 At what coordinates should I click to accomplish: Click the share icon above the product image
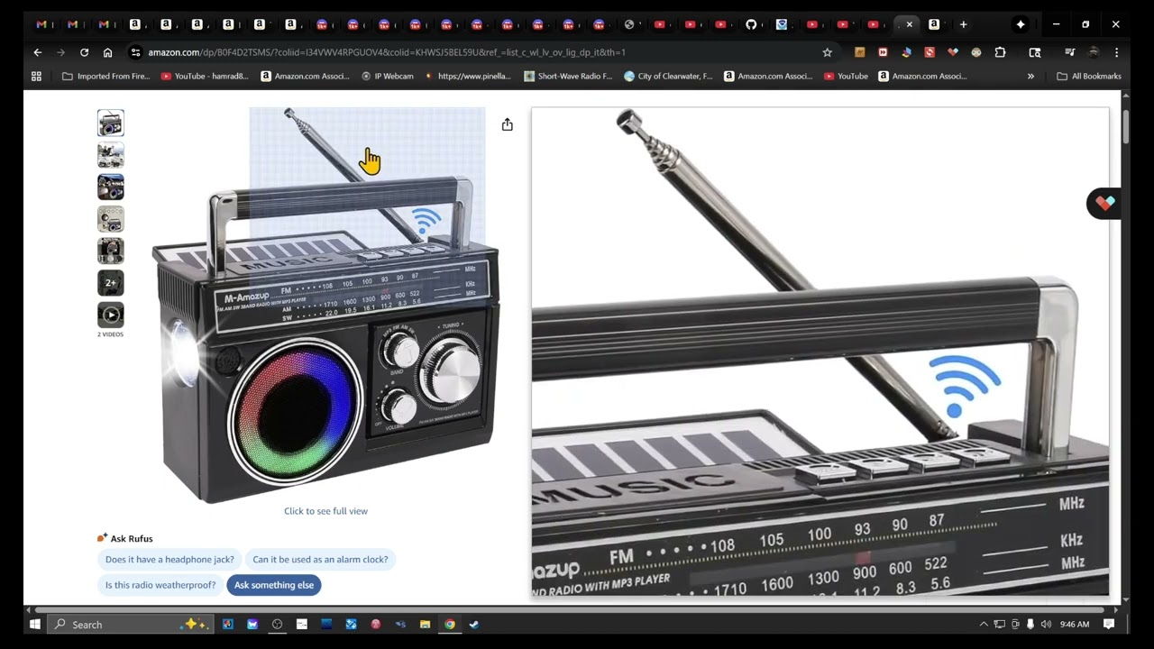click(508, 124)
